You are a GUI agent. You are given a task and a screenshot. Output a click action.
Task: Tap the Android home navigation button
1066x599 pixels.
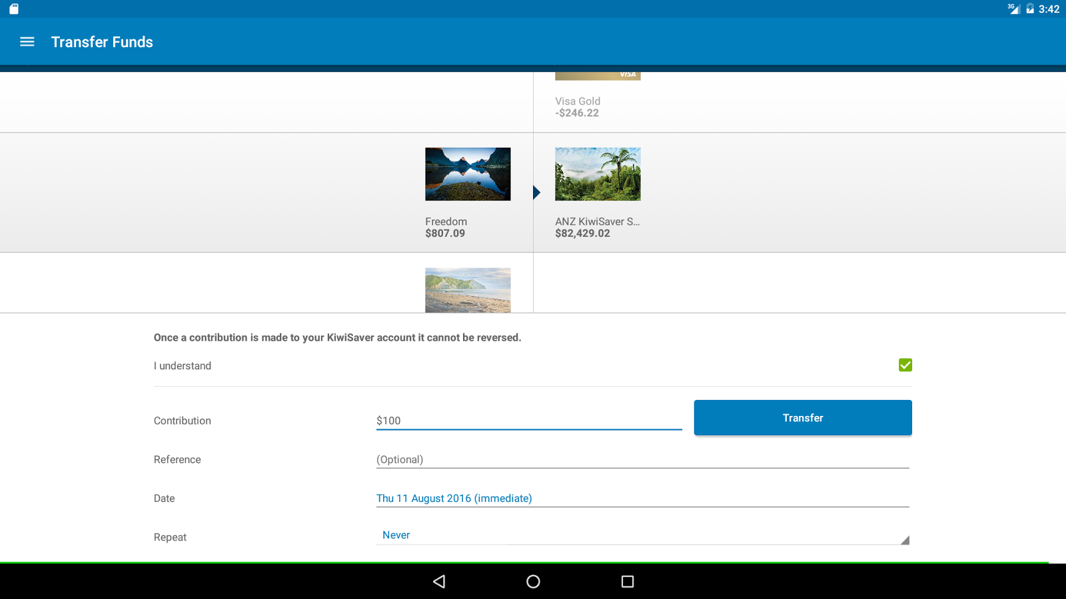click(533, 582)
